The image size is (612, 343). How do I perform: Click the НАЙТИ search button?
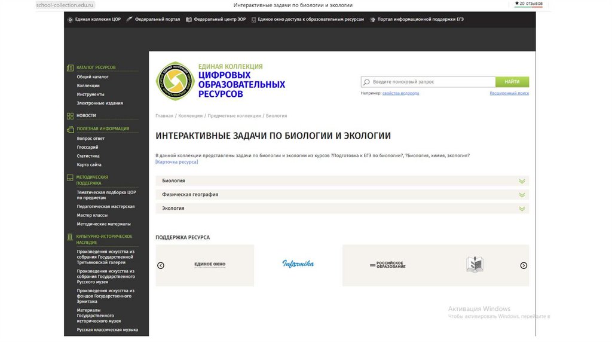point(512,82)
